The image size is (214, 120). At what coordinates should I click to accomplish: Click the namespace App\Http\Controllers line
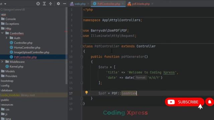tap(113, 20)
